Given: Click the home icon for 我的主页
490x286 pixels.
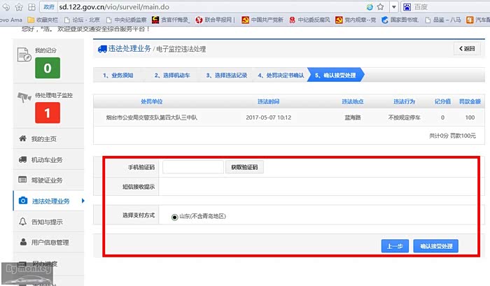Looking at the screenshot, I should (22, 139).
